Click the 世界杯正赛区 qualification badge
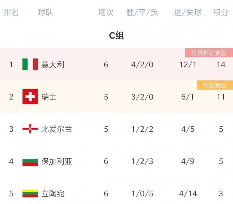This screenshot has width=233, height=204. coord(209,53)
